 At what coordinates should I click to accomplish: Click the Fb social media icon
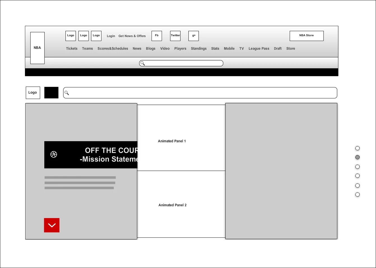(x=157, y=36)
